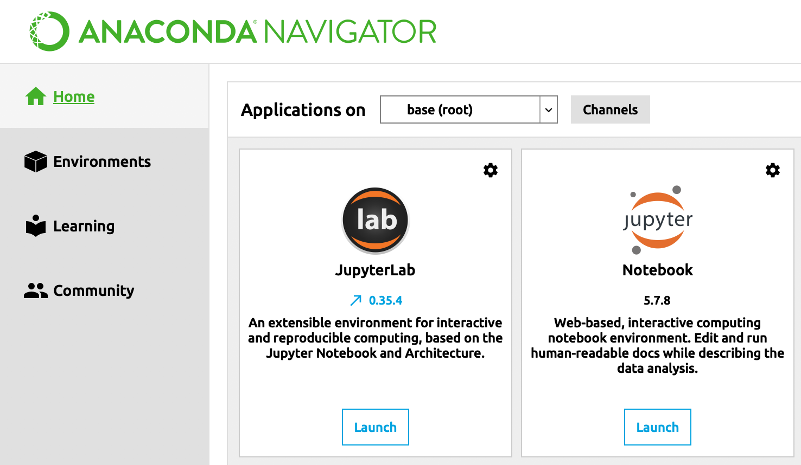
Task: Select Home in the navigation sidebar
Action: pos(73,96)
